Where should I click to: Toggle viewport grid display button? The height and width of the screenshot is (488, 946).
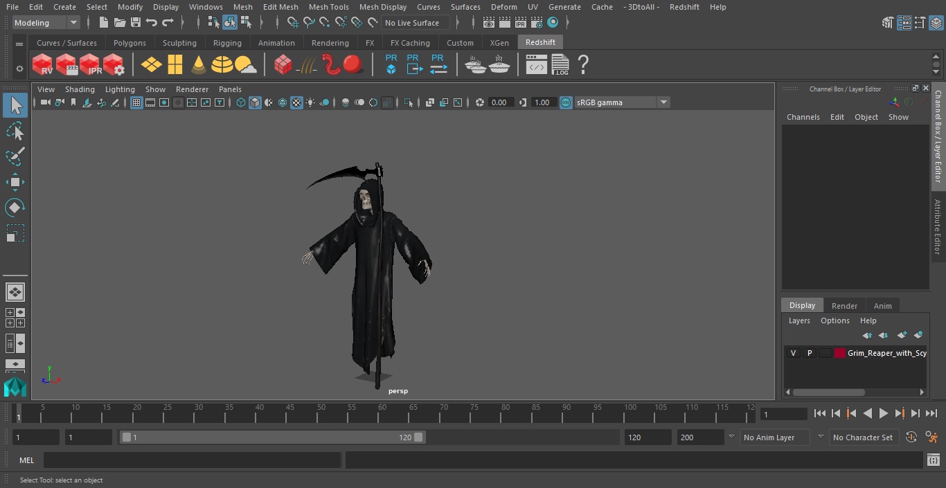(136, 102)
